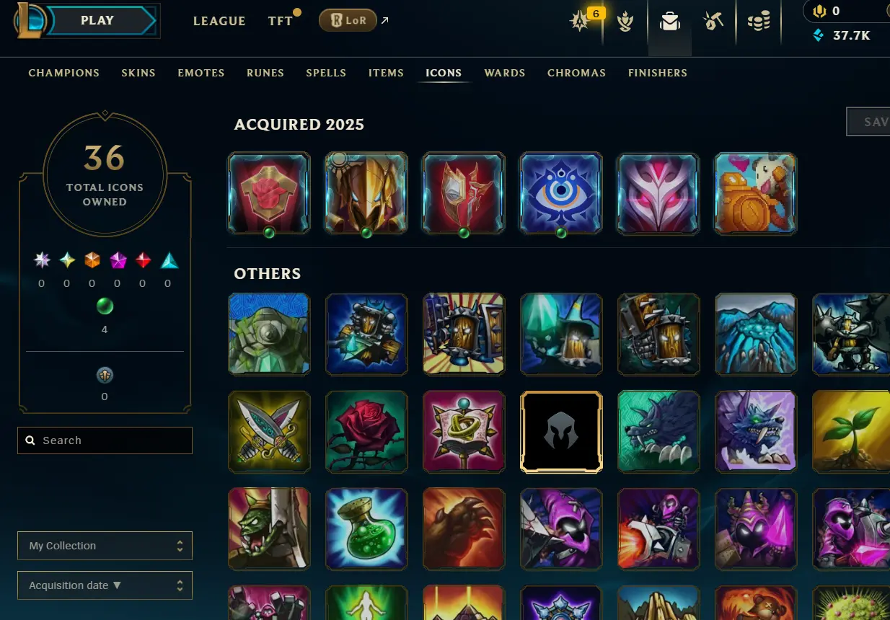This screenshot has height=620, width=890.
Task: Switch to the Champions tab
Action: click(64, 73)
